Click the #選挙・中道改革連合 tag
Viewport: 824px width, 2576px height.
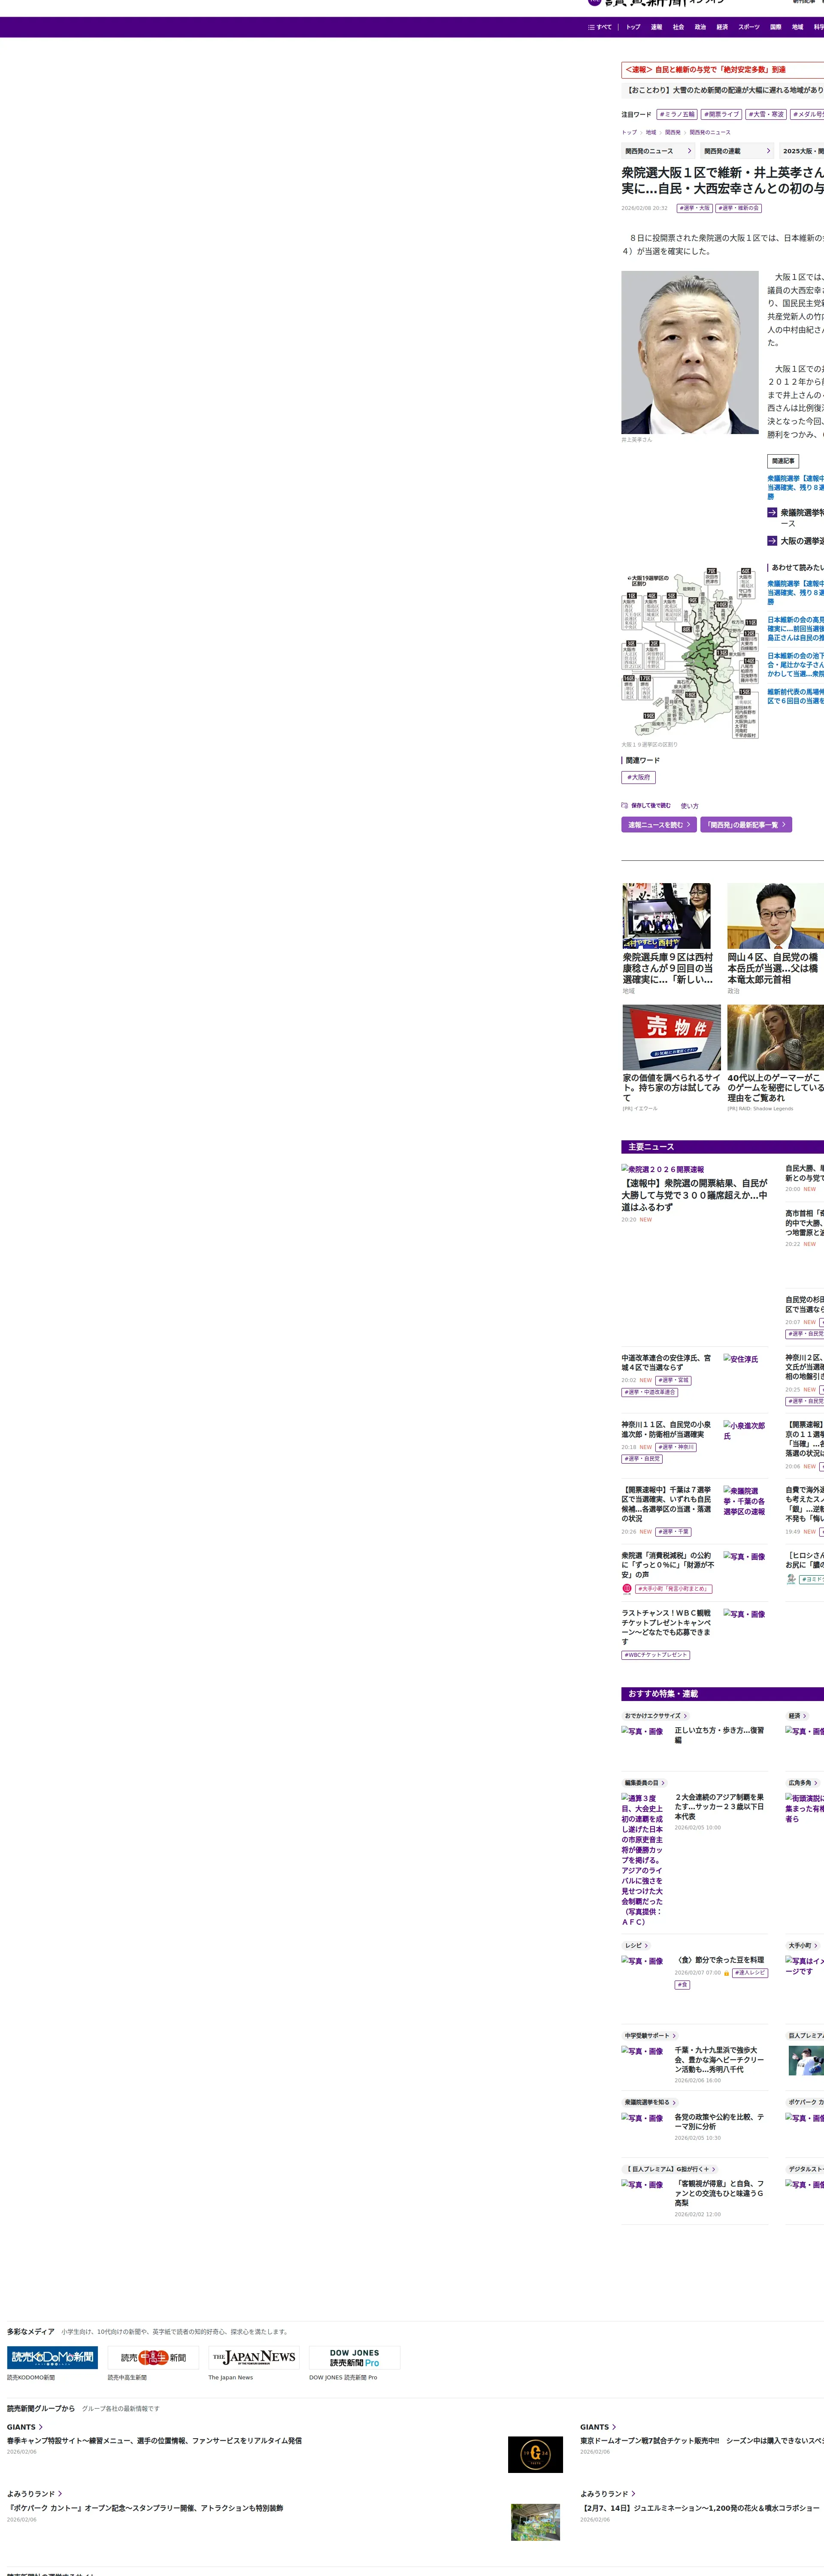coord(650,1392)
